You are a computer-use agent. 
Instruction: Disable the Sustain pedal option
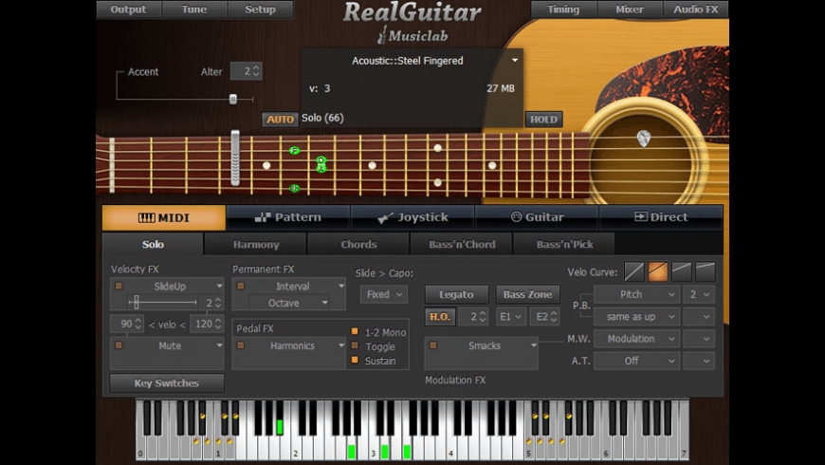coord(355,361)
